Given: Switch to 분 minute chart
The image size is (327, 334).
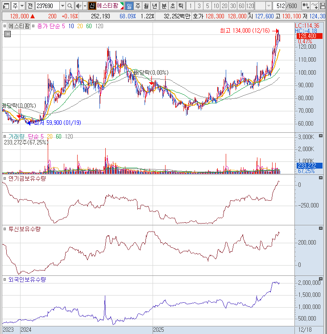Looking at the screenshot, I should 163,6.
